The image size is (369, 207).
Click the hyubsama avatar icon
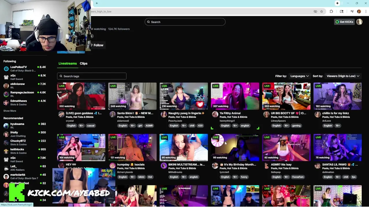click(x=6, y=126)
